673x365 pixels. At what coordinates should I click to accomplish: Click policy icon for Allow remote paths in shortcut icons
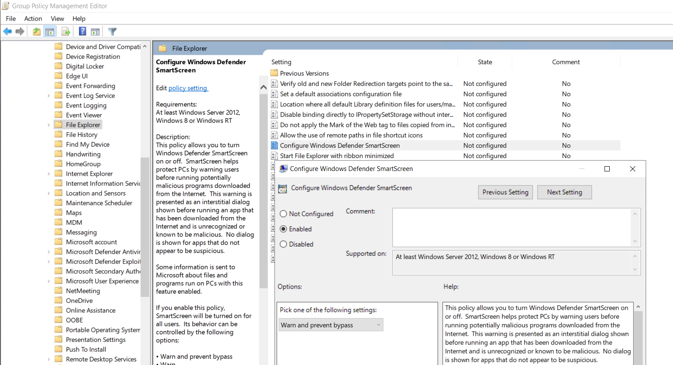click(274, 135)
